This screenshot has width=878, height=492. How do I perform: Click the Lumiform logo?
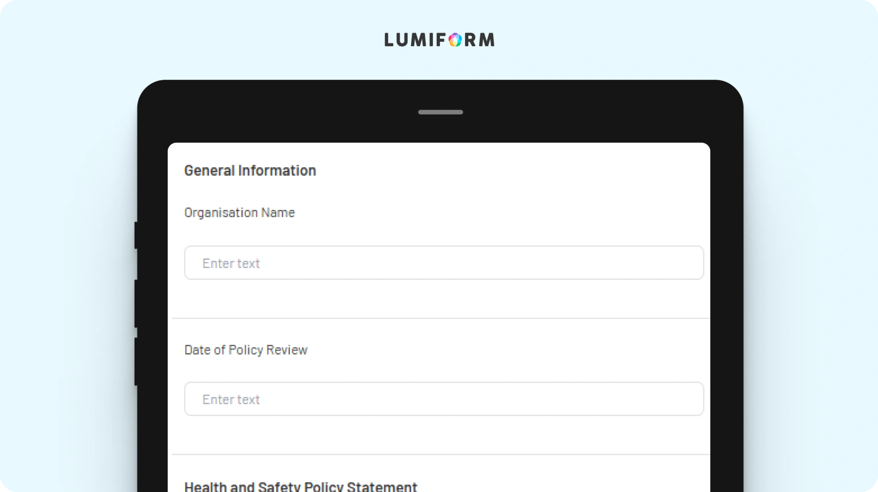point(439,40)
